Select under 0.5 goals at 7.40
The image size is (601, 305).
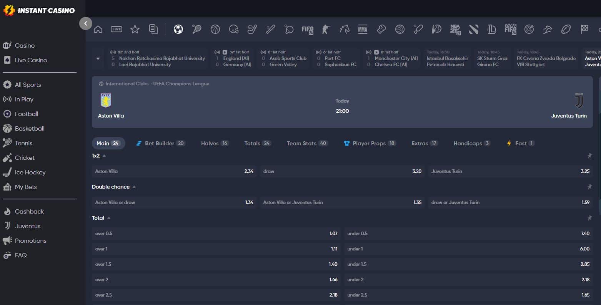tap(468, 234)
